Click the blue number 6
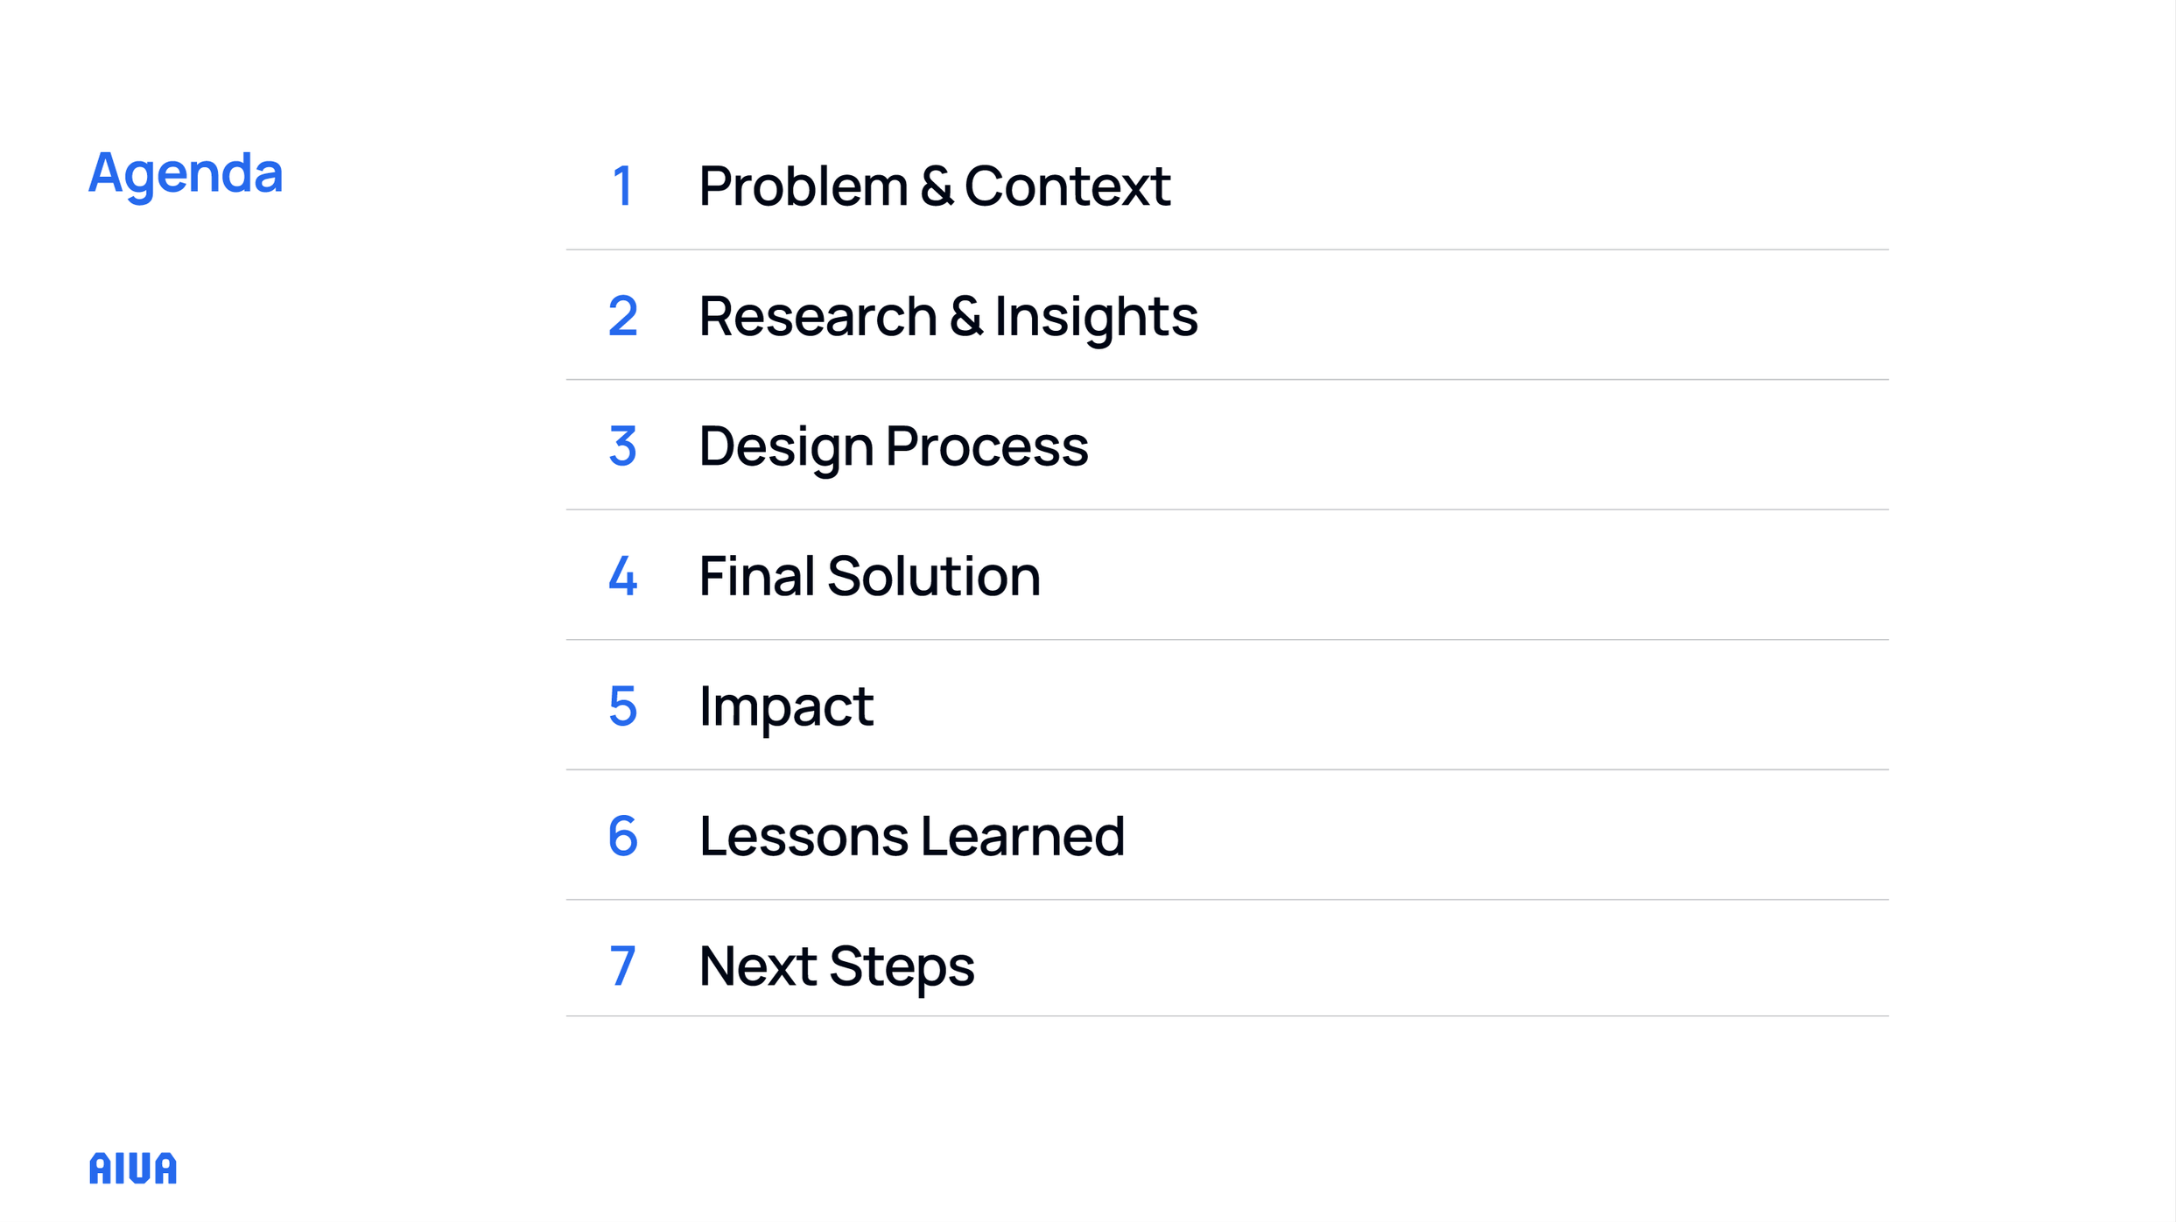Image resolution: width=2176 pixels, height=1222 pixels. pyautogui.click(x=622, y=836)
